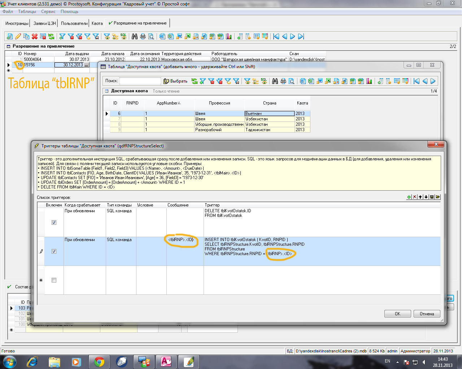Move trigger down with down arrow icon
Viewport: 462px width, 369px height.
coord(426,197)
